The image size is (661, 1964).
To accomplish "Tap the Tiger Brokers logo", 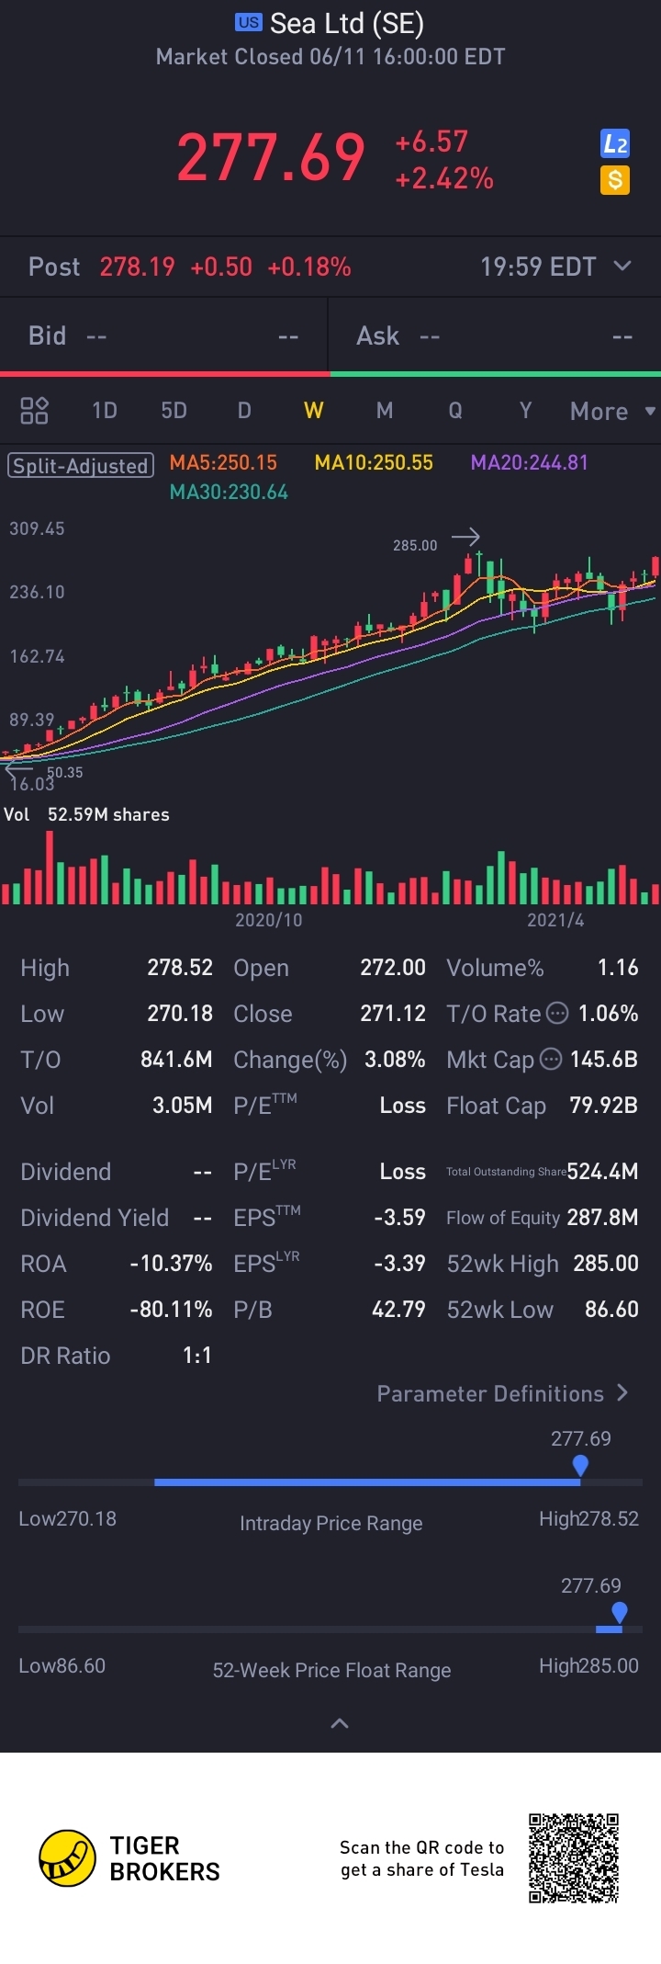I will pos(67,1857).
